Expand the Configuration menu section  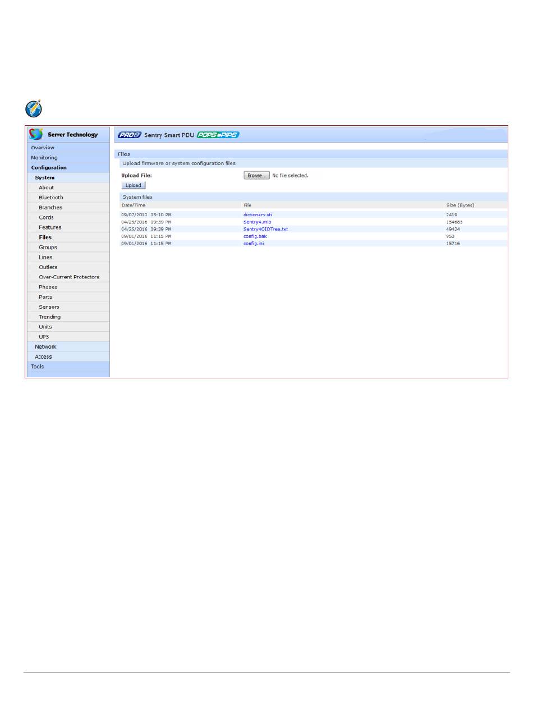49,168
